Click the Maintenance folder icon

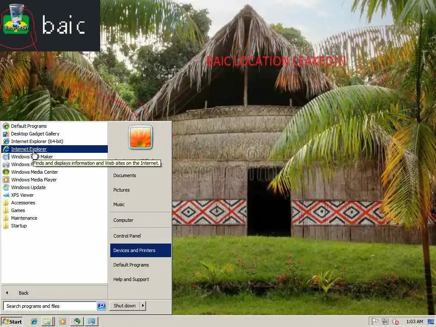[x=6, y=218]
